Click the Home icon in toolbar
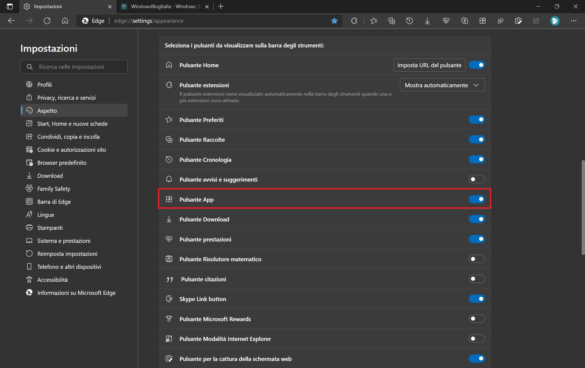Image resolution: width=585 pixels, height=368 pixels. pos(65,21)
